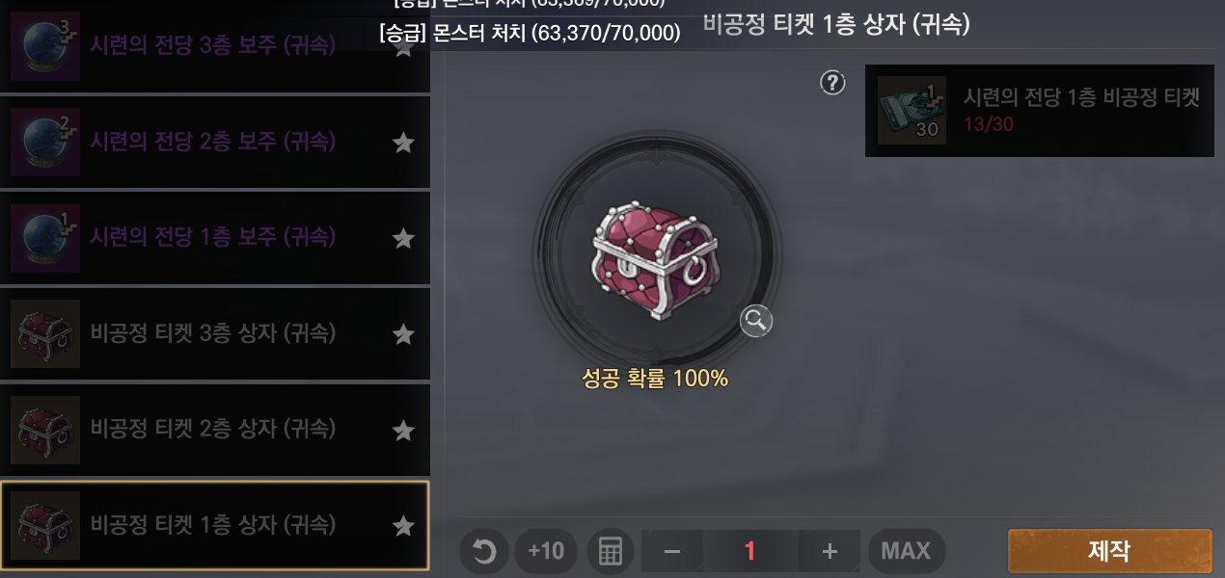Image resolution: width=1225 pixels, height=578 pixels.
Task: Increase craft quantity with plus button
Action: pyautogui.click(x=830, y=551)
